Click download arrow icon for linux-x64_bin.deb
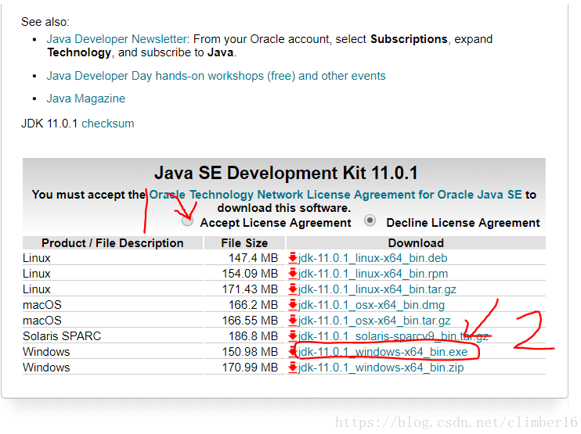The height and width of the screenshot is (434, 581). [293, 257]
